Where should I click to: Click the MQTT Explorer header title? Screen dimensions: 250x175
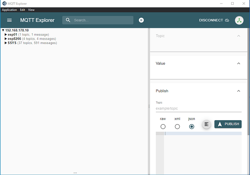(37, 20)
